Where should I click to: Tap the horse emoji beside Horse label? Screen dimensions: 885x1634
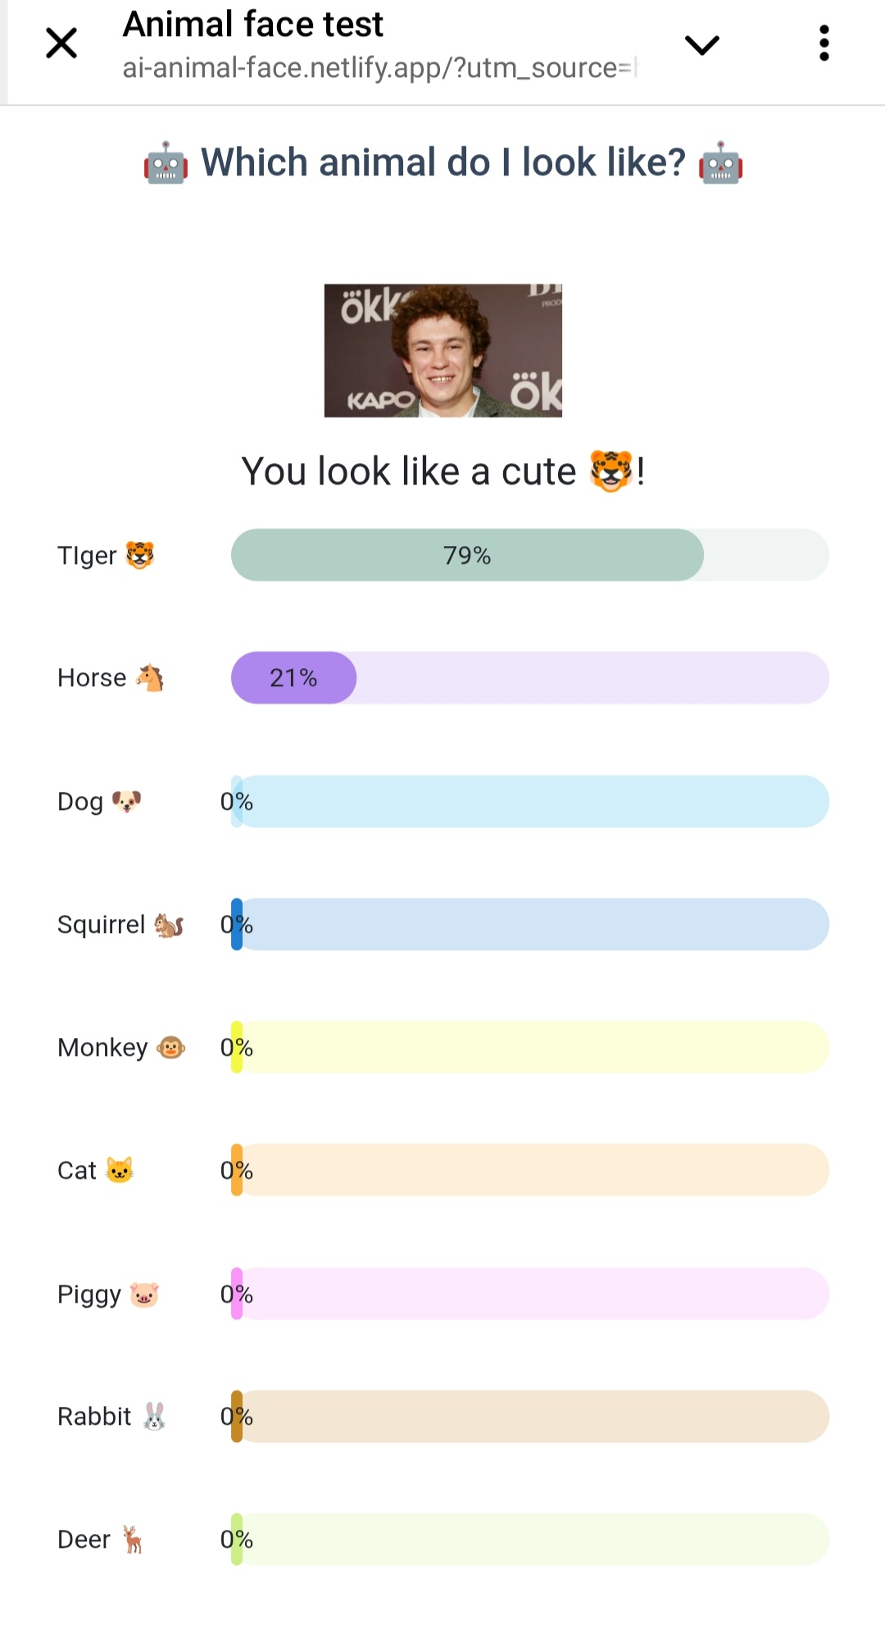click(x=150, y=678)
